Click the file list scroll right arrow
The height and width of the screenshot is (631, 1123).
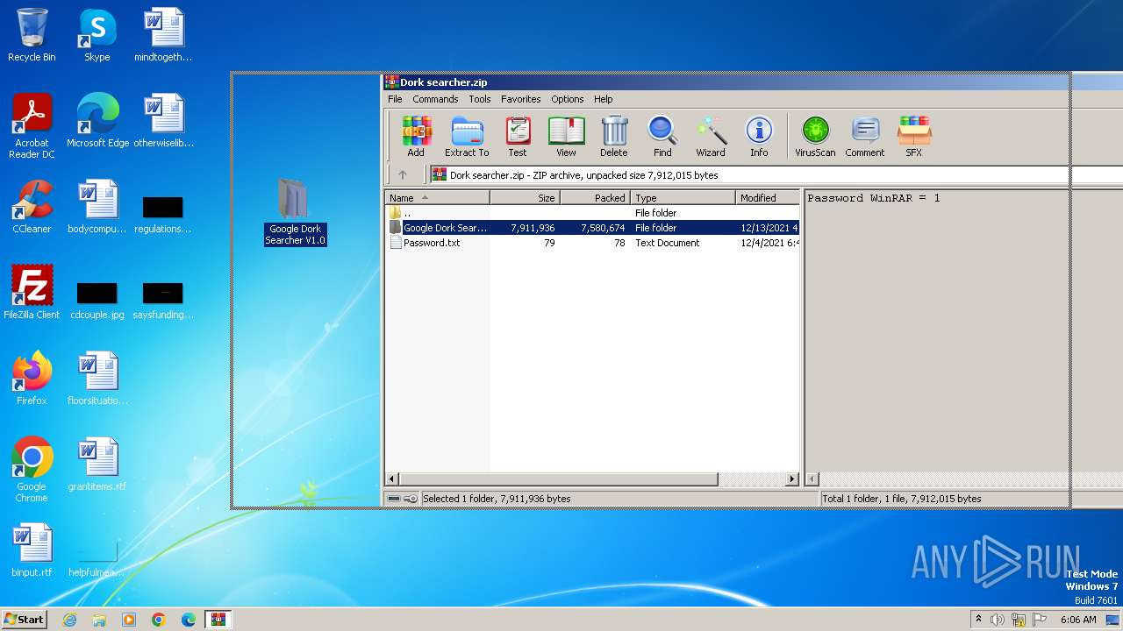click(792, 479)
